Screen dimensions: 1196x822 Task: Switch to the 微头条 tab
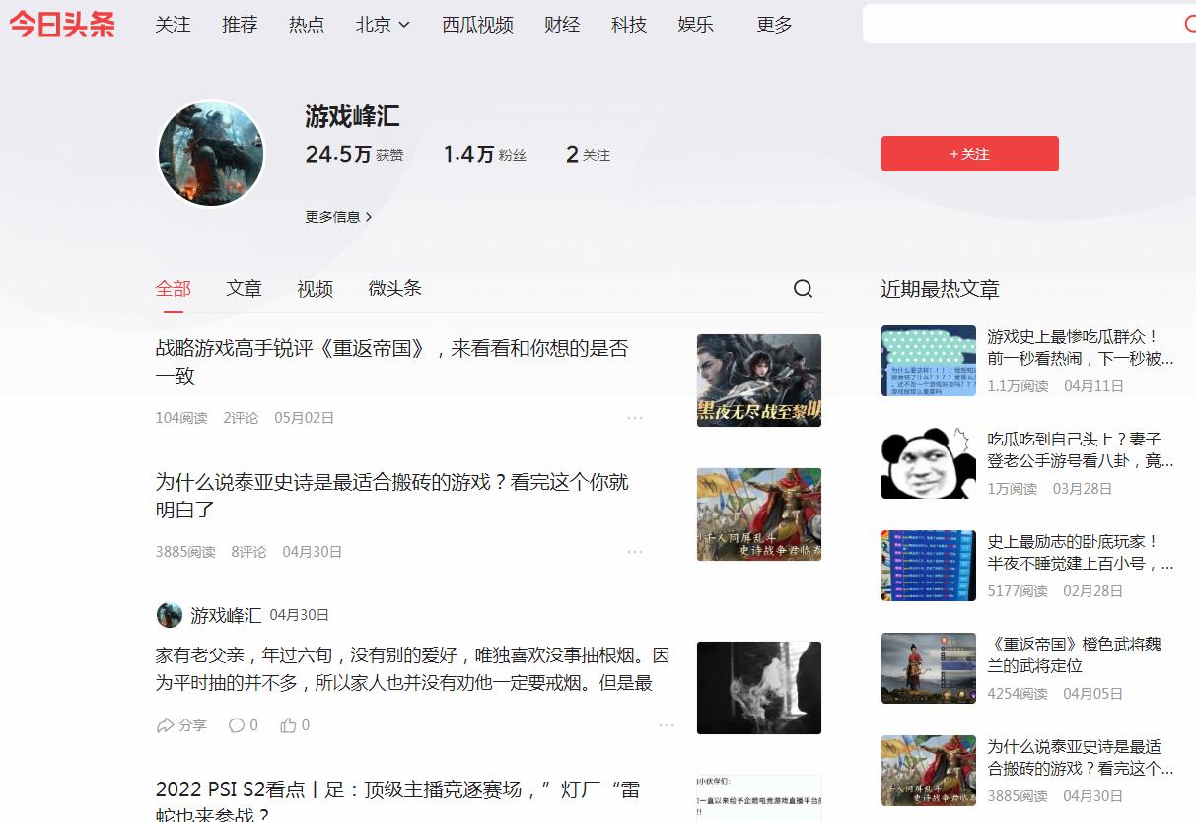click(x=395, y=289)
